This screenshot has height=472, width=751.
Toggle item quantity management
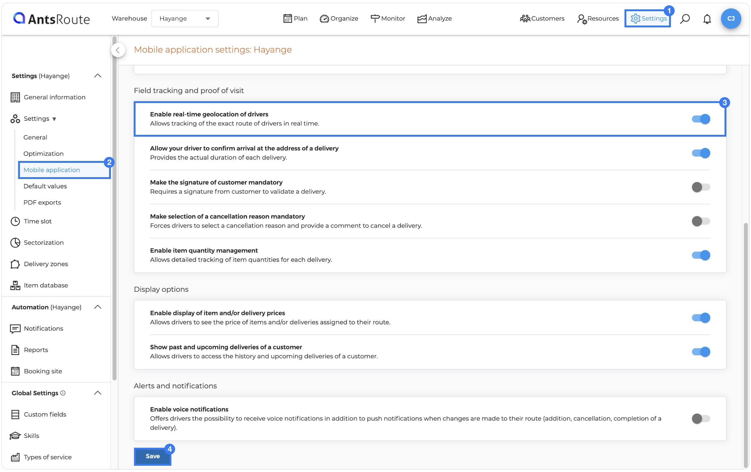tap(701, 255)
